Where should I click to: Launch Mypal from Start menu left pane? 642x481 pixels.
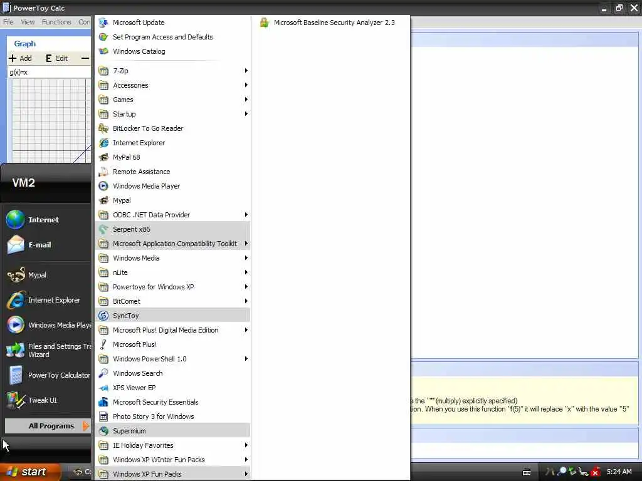[x=47, y=275]
